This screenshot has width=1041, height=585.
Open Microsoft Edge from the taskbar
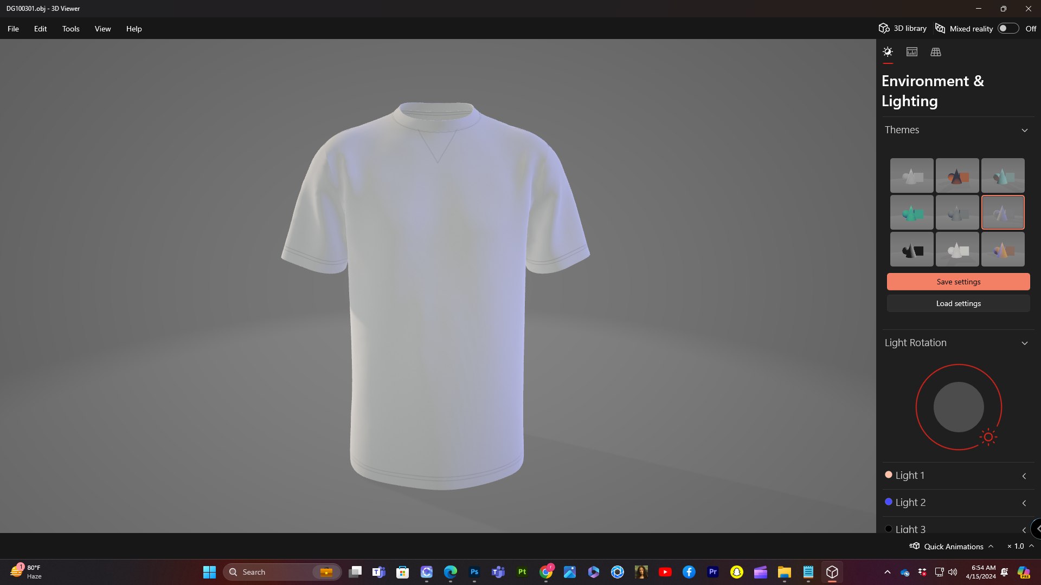point(450,572)
